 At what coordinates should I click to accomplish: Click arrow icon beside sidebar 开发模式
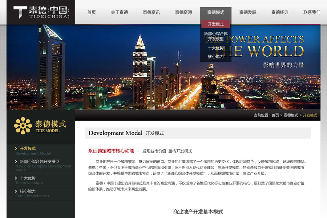16,149
